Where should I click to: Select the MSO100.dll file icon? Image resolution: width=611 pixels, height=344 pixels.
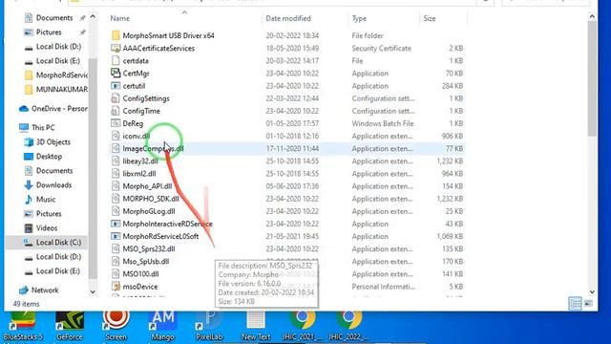pyautogui.click(x=116, y=274)
